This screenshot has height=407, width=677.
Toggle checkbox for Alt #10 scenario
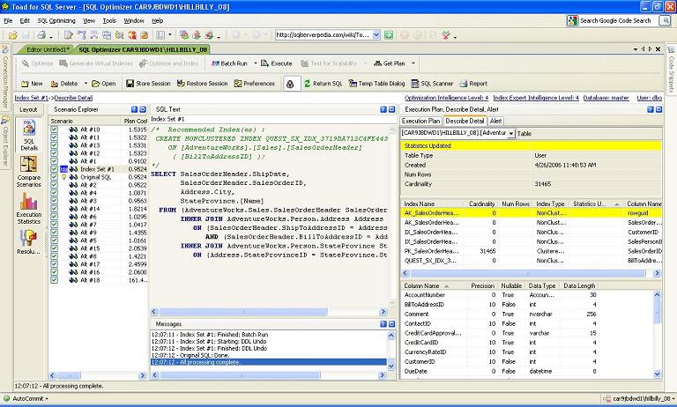point(54,129)
